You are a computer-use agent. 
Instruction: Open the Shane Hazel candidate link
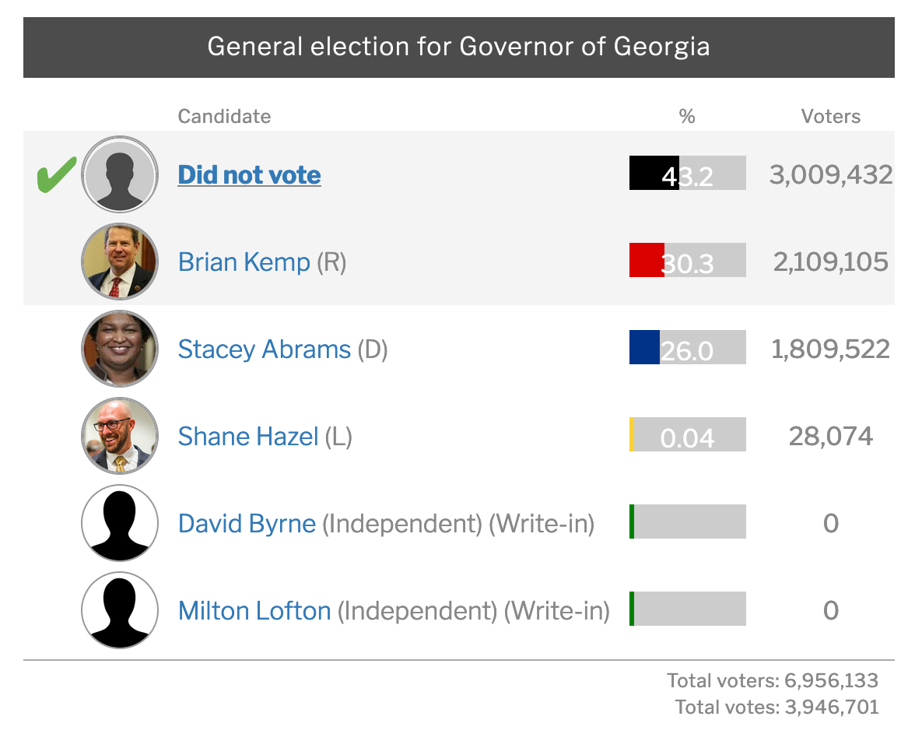coord(248,437)
